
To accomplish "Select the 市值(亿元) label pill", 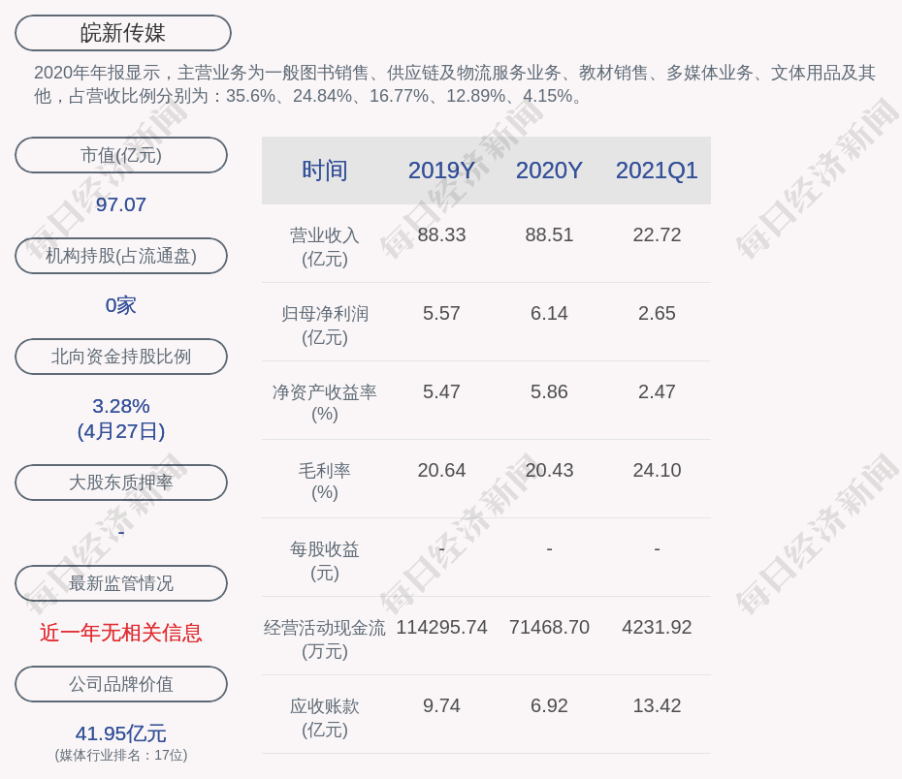I will [121, 155].
